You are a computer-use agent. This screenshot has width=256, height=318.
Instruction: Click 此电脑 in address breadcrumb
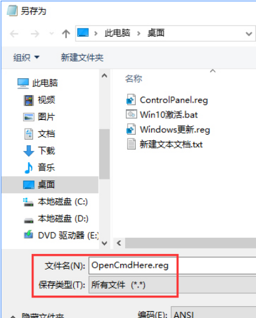(117, 33)
